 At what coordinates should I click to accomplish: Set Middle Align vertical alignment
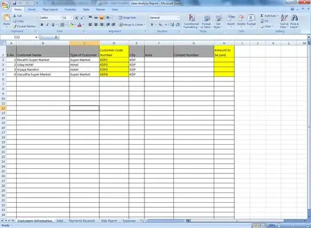(96, 18)
